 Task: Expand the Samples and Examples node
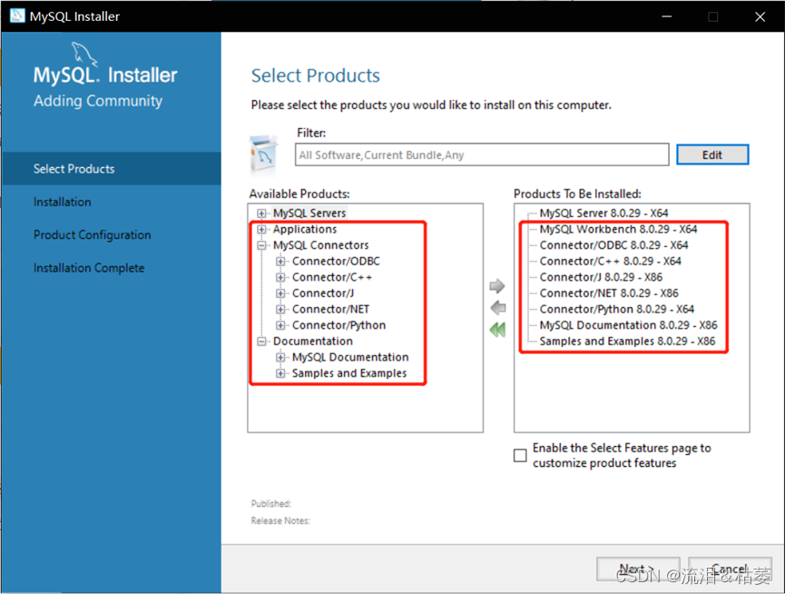tap(280, 373)
